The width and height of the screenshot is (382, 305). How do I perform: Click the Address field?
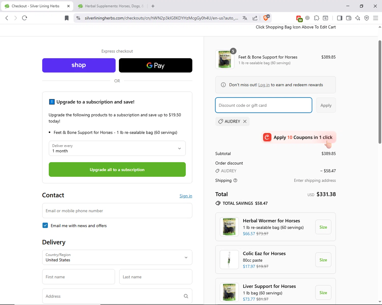117,296
